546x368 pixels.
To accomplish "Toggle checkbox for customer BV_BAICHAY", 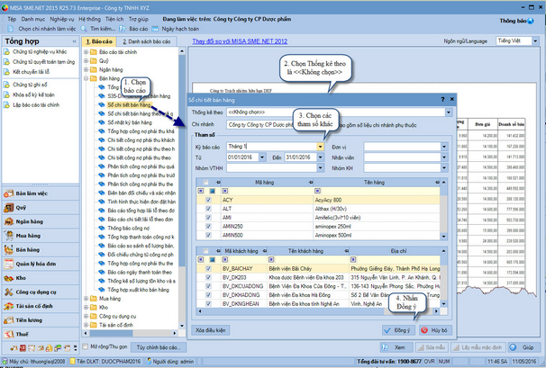I will click(x=208, y=268).
